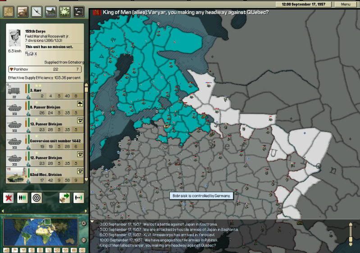The height and width of the screenshot is (253, 360).
Task: Select the 3. Haer division row
Action: [x=45, y=91]
